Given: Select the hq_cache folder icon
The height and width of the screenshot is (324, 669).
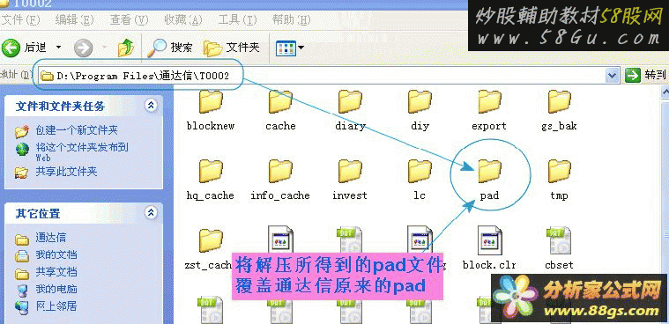Looking at the screenshot, I should pyautogui.click(x=211, y=172).
